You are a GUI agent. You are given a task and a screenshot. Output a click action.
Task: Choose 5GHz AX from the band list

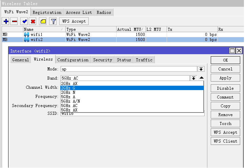(69, 110)
